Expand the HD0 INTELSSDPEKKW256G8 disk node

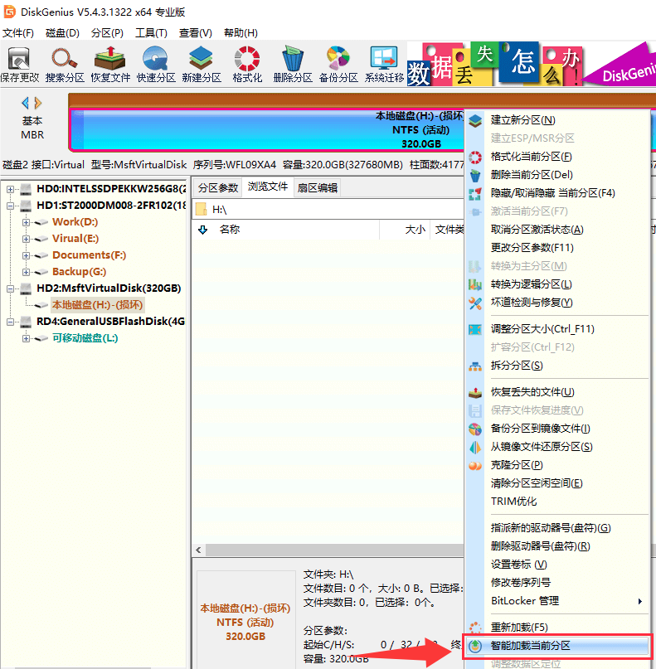(10, 189)
